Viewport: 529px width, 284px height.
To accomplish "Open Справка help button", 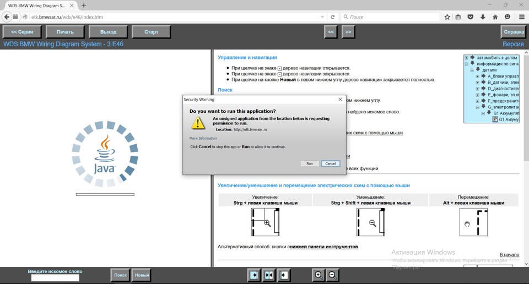I will (x=514, y=32).
